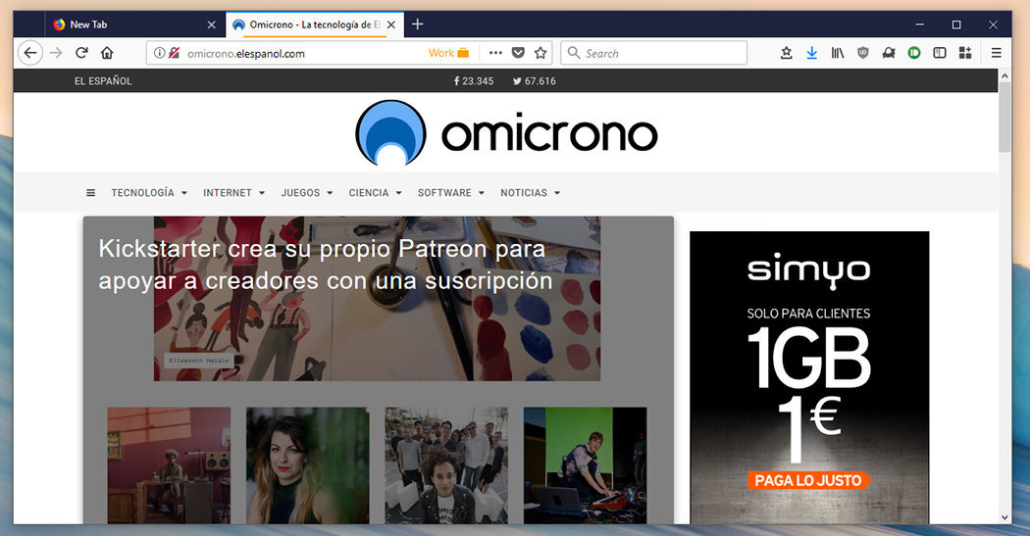Click the page's vertical scrollbar thumb

pyautogui.click(x=1004, y=118)
